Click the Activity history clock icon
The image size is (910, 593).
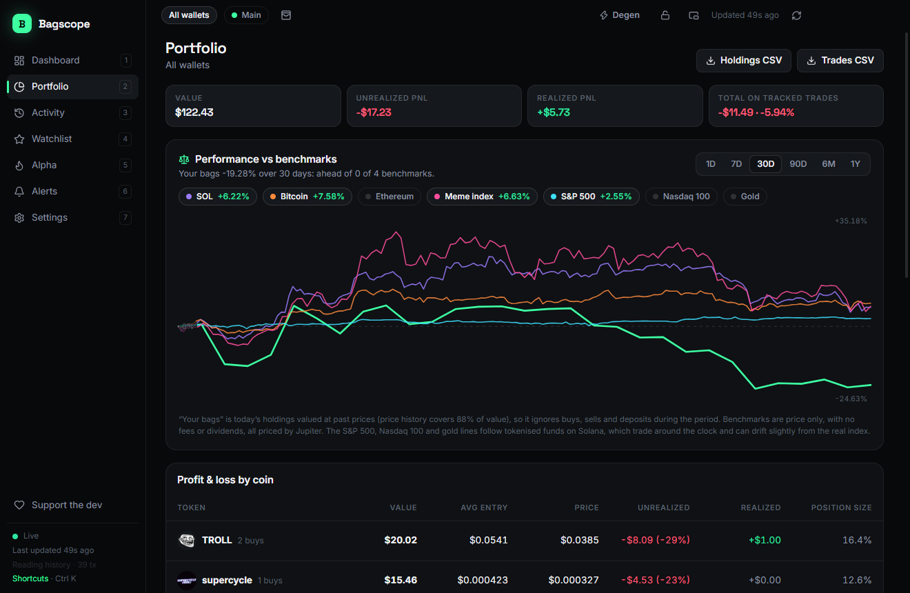click(19, 113)
